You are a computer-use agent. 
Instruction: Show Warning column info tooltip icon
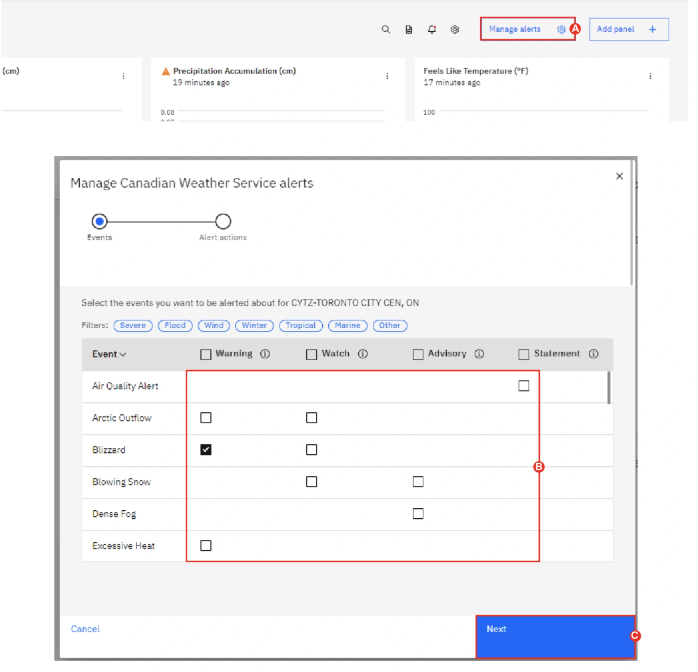pyautogui.click(x=265, y=354)
